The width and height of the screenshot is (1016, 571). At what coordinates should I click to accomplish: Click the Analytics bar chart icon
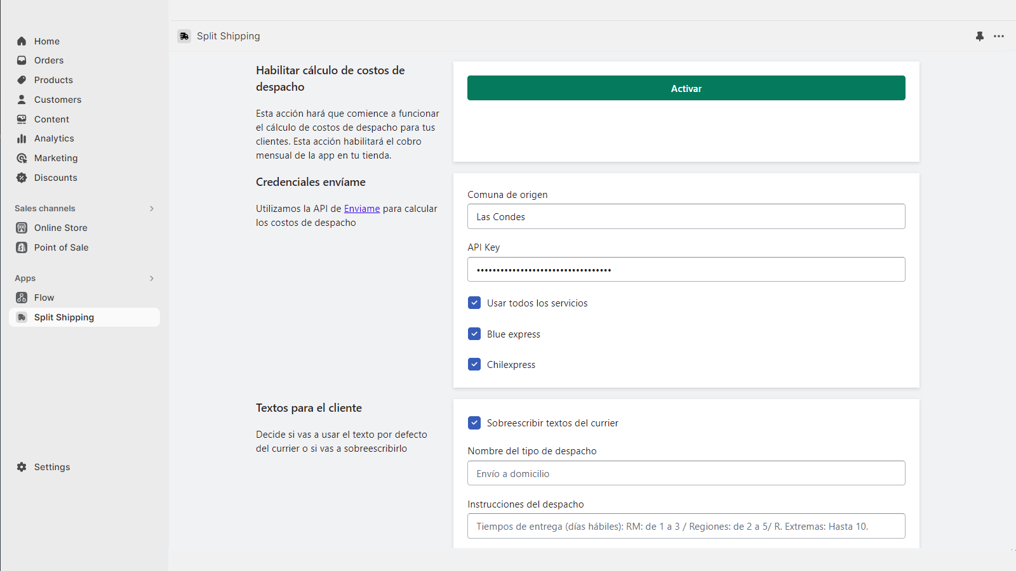(x=22, y=138)
